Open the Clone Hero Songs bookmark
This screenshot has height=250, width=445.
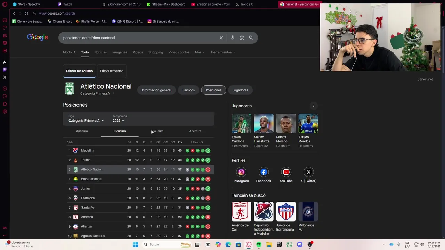(x=28, y=22)
